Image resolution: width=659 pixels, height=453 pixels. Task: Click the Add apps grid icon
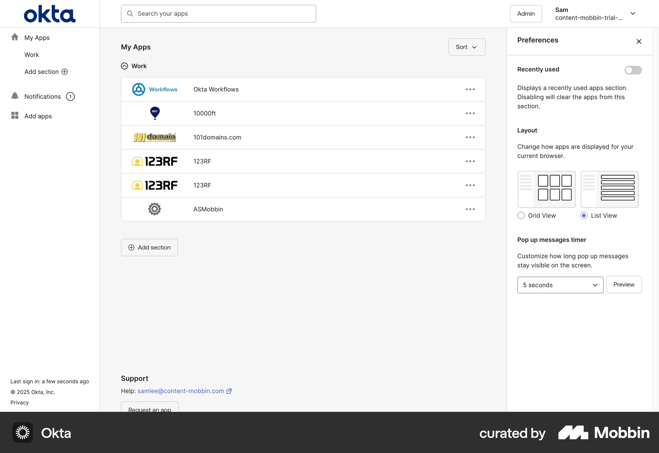point(15,116)
